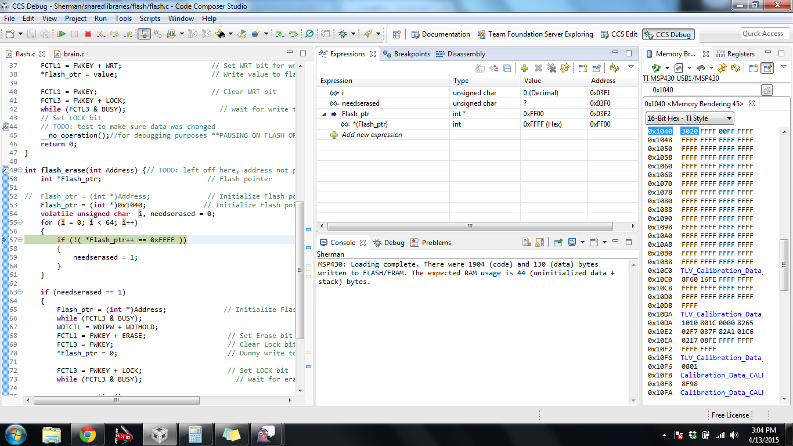
Task: Open the Scripts menu
Action: pos(150,19)
